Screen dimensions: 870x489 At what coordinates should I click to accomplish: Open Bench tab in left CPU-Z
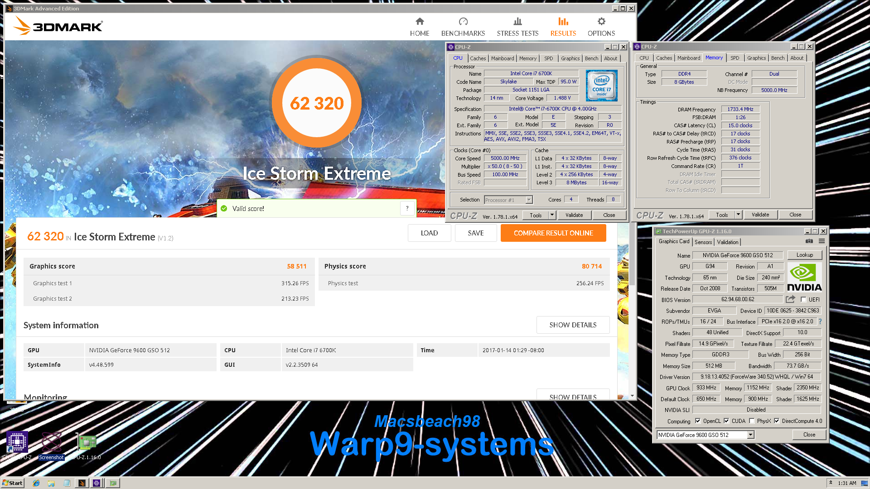pyautogui.click(x=591, y=58)
